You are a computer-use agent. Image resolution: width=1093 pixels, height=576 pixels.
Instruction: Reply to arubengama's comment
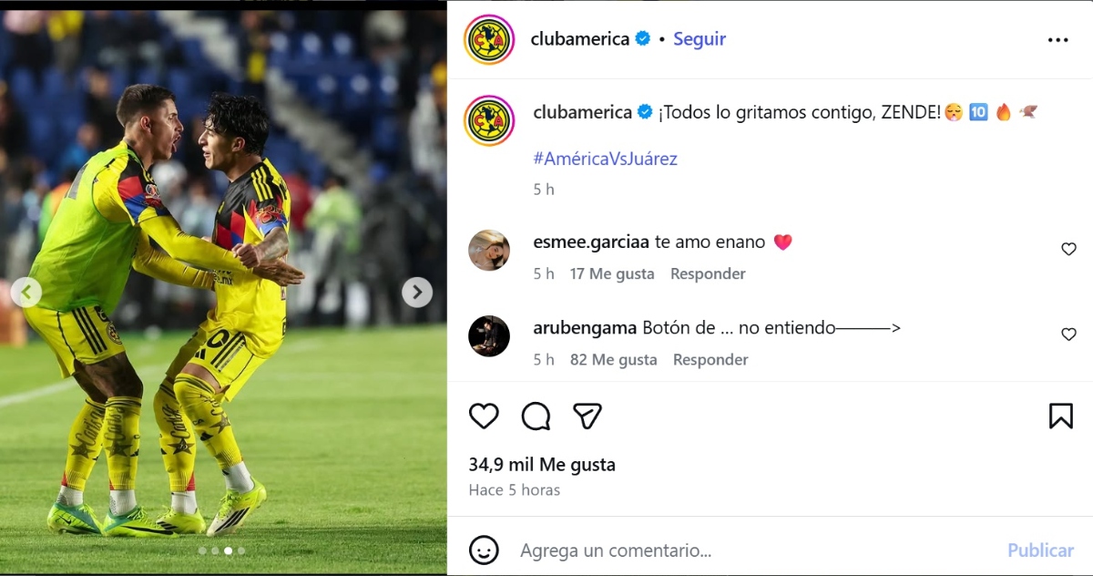(x=710, y=359)
